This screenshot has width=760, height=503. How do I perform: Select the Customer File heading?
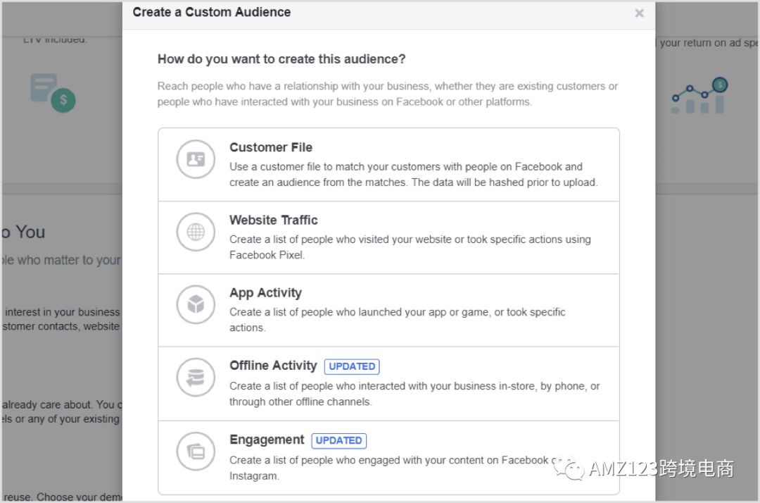[x=271, y=147]
